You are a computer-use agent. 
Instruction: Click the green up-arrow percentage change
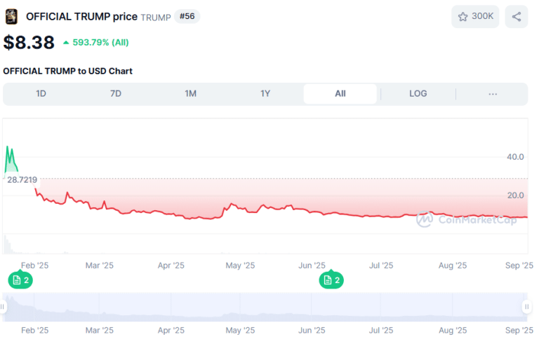(x=95, y=42)
